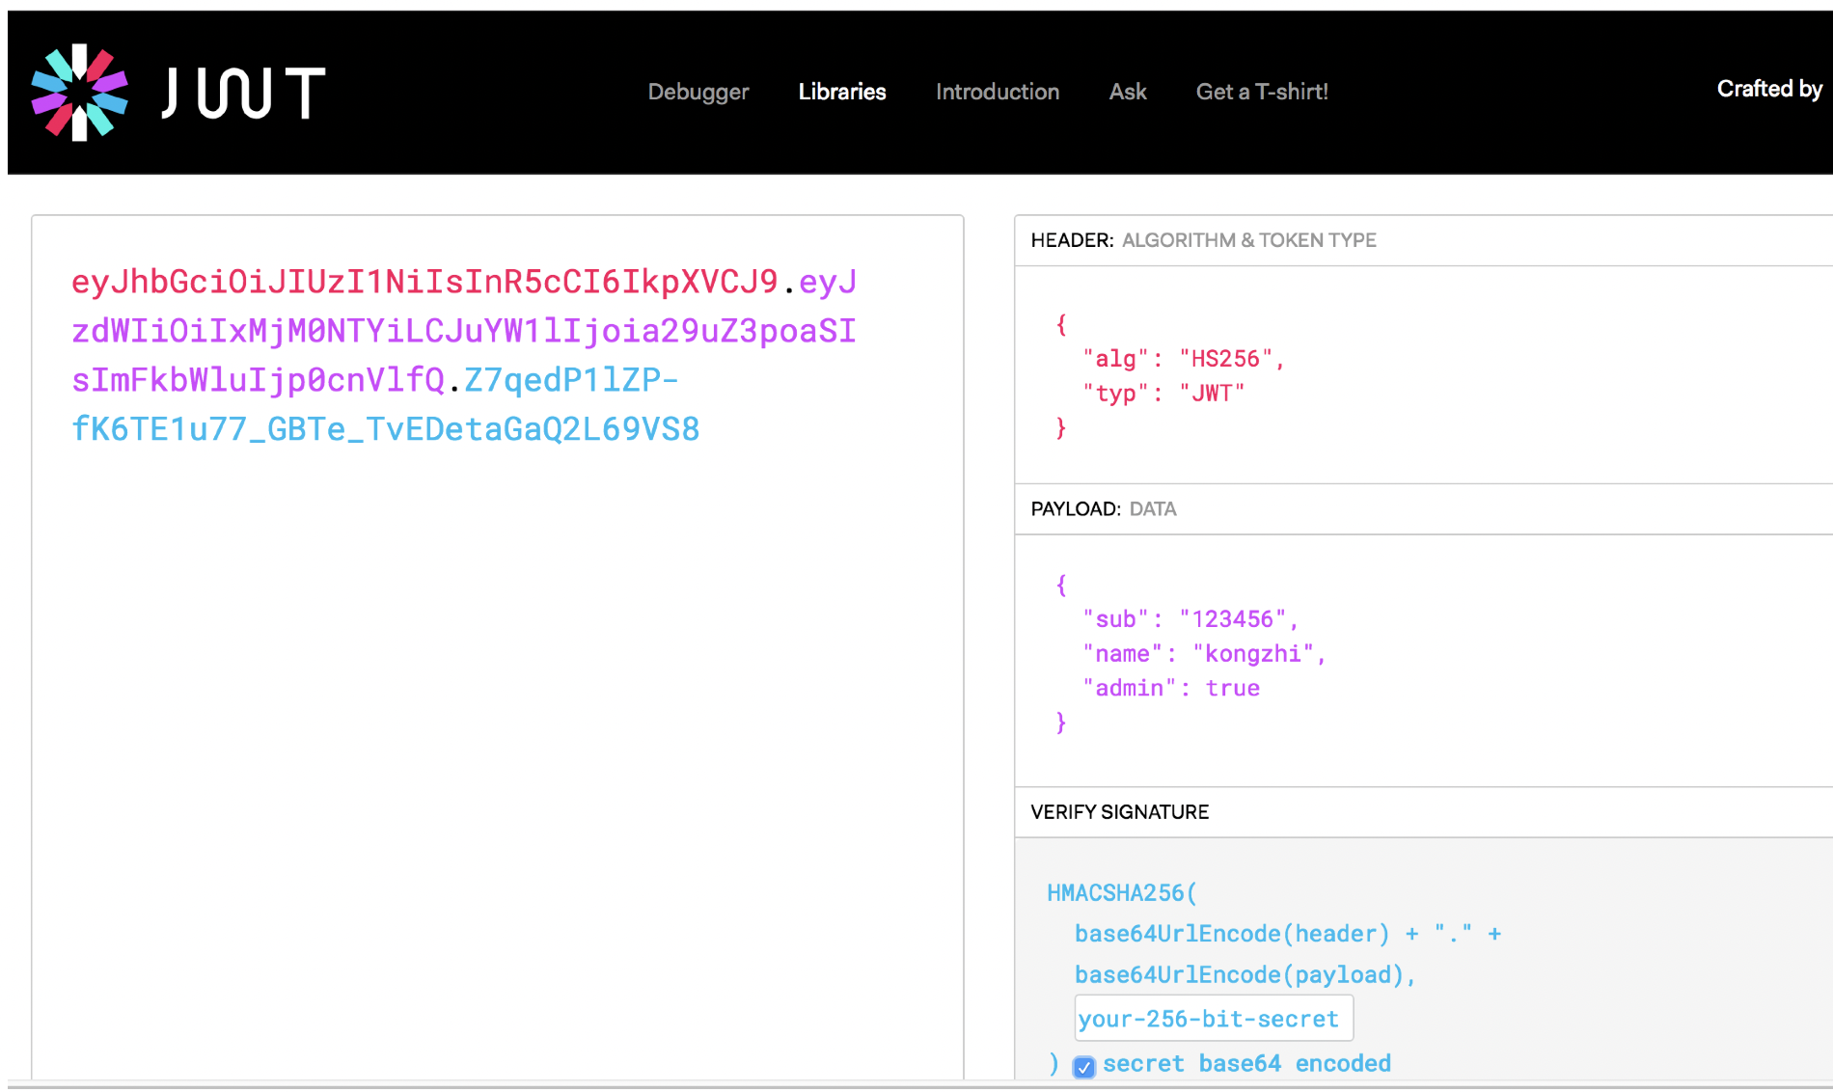
Task: Open the Debugger page
Action: [698, 92]
